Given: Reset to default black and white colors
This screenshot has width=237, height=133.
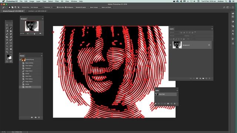Looking at the screenshot, I should coord(7,59).
